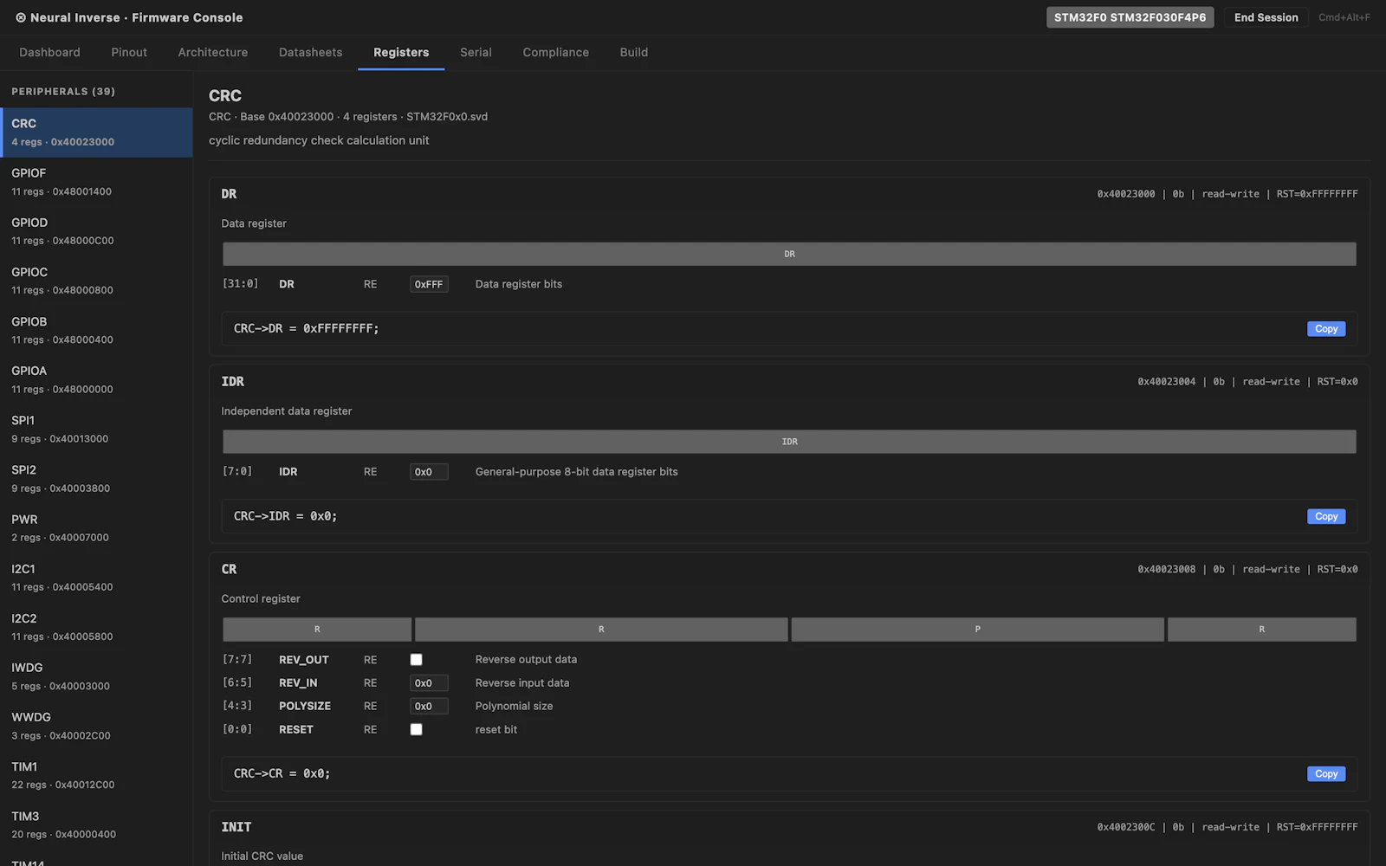The height and width of the screenshot is (866, 1386).
Task: Open the Serial tab
Action: [476, 52]
